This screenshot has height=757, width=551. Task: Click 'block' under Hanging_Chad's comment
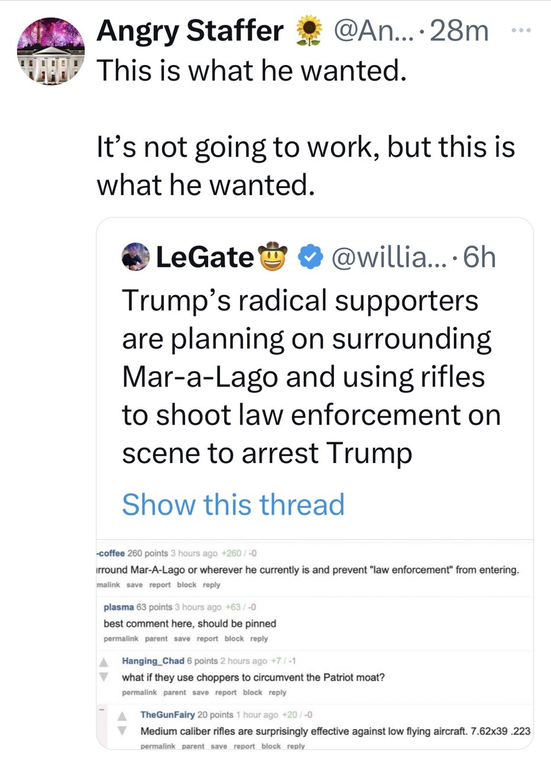252,693
